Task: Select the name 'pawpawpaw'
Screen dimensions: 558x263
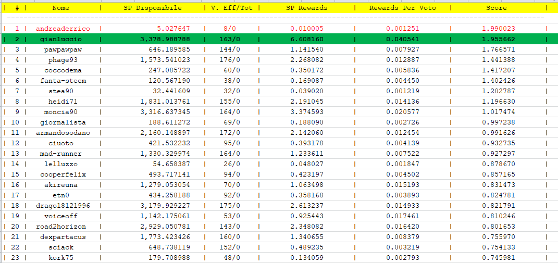Action: (63, 49)
